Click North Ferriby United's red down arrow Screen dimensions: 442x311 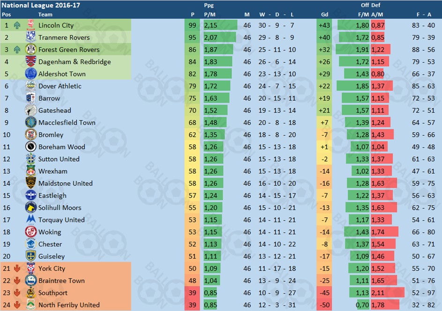click(x=17, y=305)
